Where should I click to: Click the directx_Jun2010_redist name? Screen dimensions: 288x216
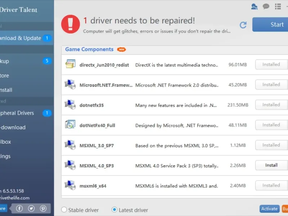point(104,65)
